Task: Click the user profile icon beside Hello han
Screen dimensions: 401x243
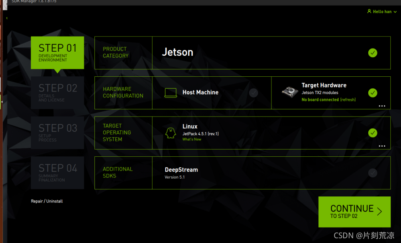Action: [x=369, y=11]
